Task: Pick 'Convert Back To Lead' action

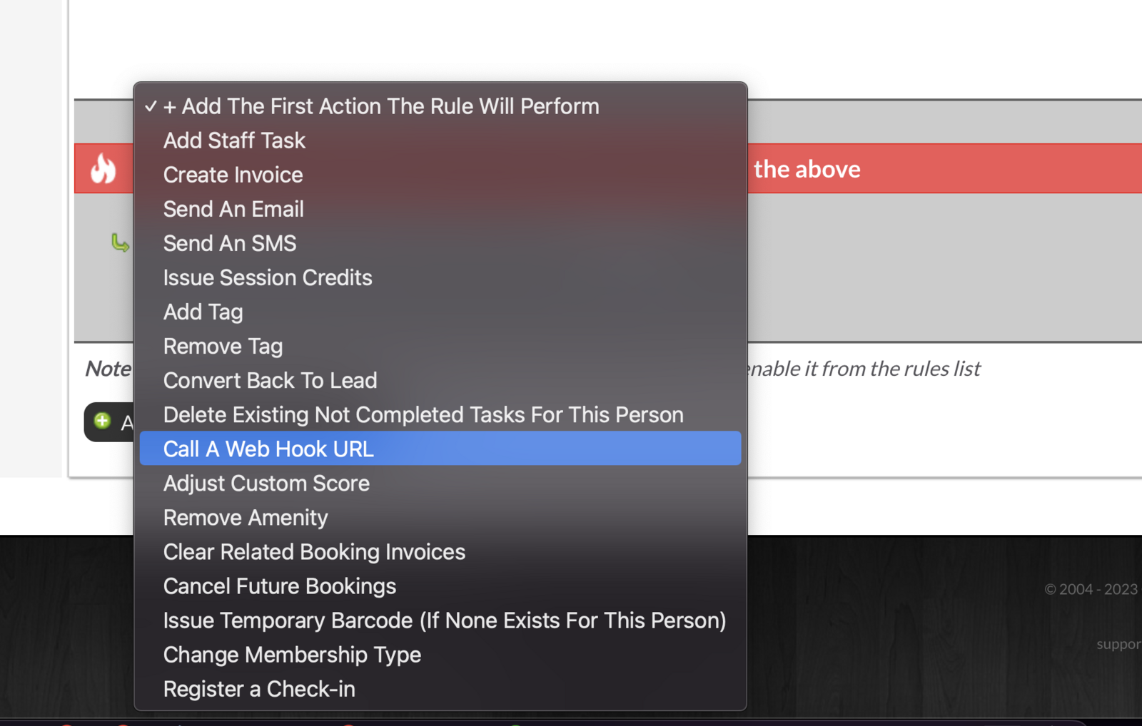Action: [x=270, y=380]
